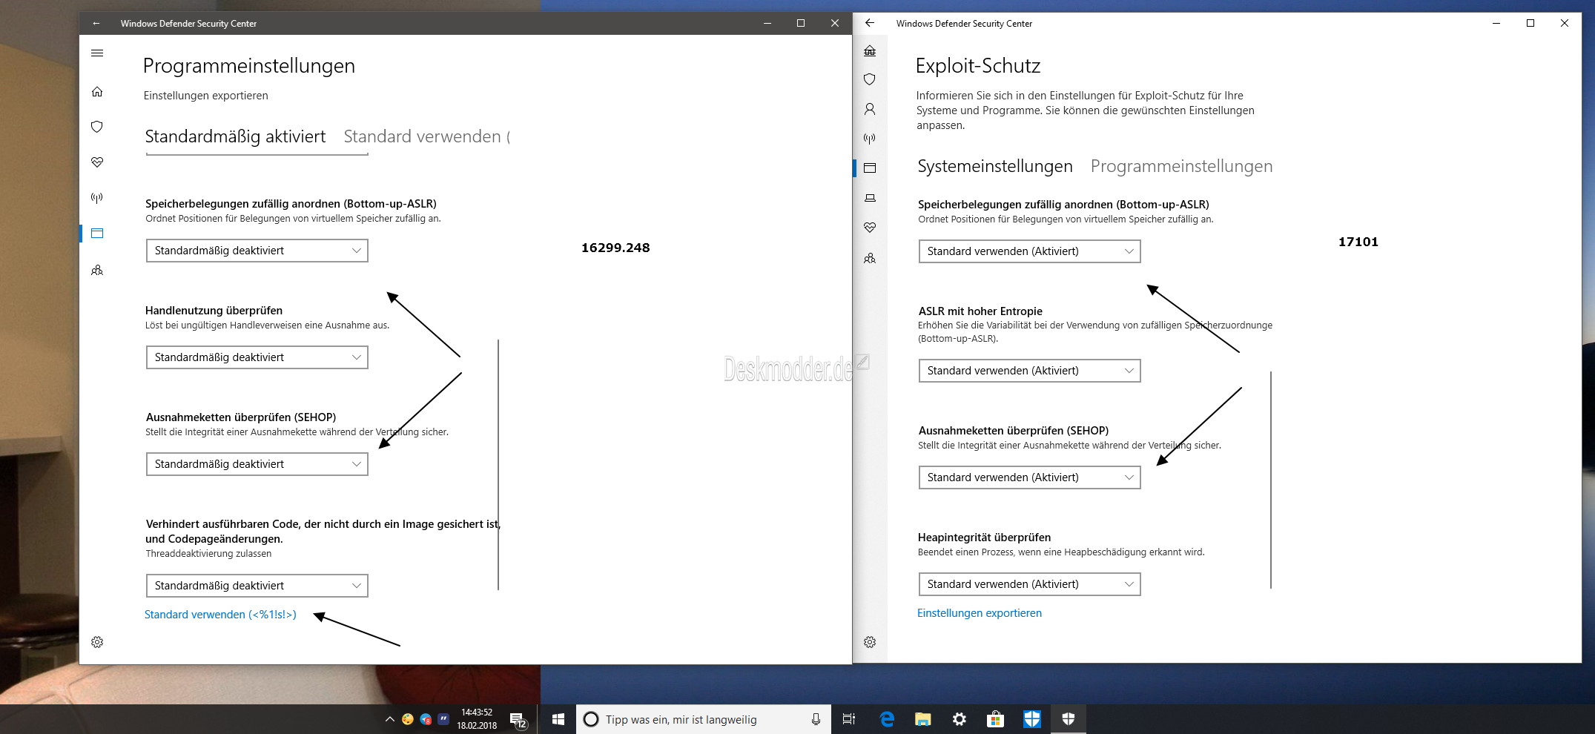The image size is (1595, 734).
Task: Open settings gear in right Defender window
Action: tap(870, 642)
